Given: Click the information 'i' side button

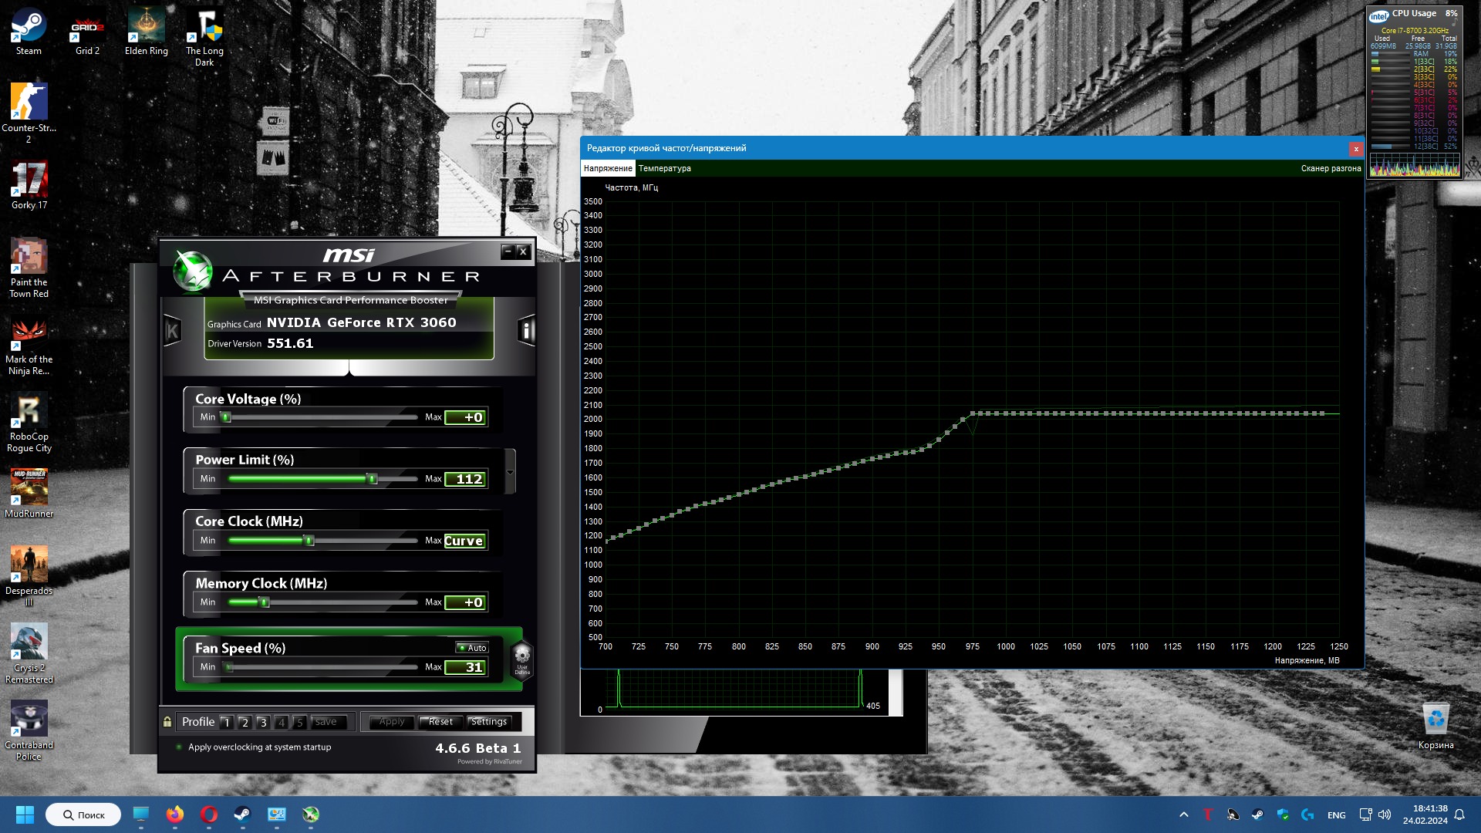Looking at the screenshot, I should click(x=526, y=331).
